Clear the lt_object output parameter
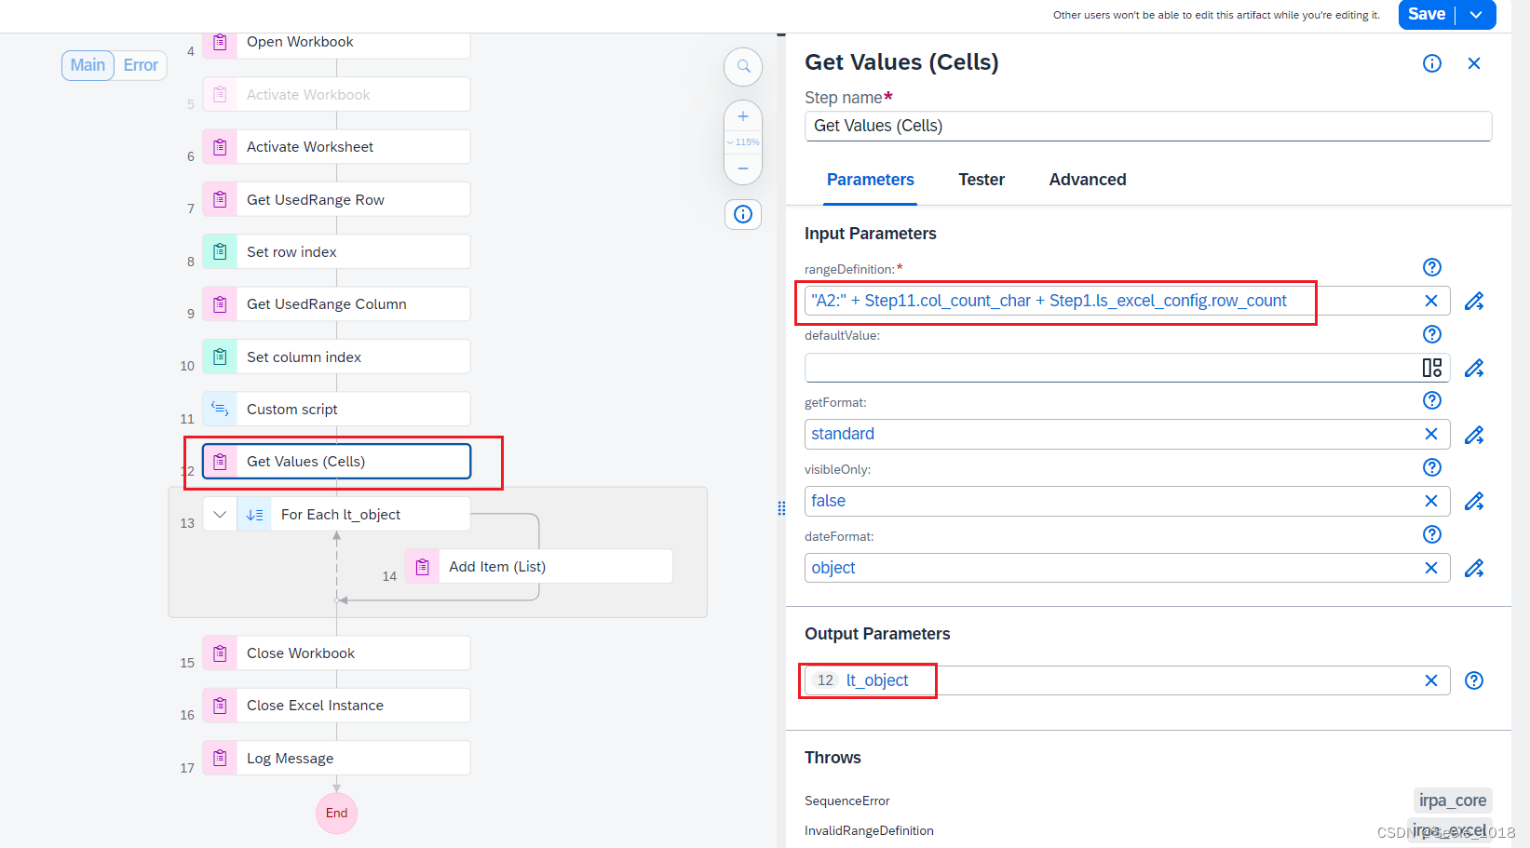This screenshot has height=848, width=1530. [1431, 680]
